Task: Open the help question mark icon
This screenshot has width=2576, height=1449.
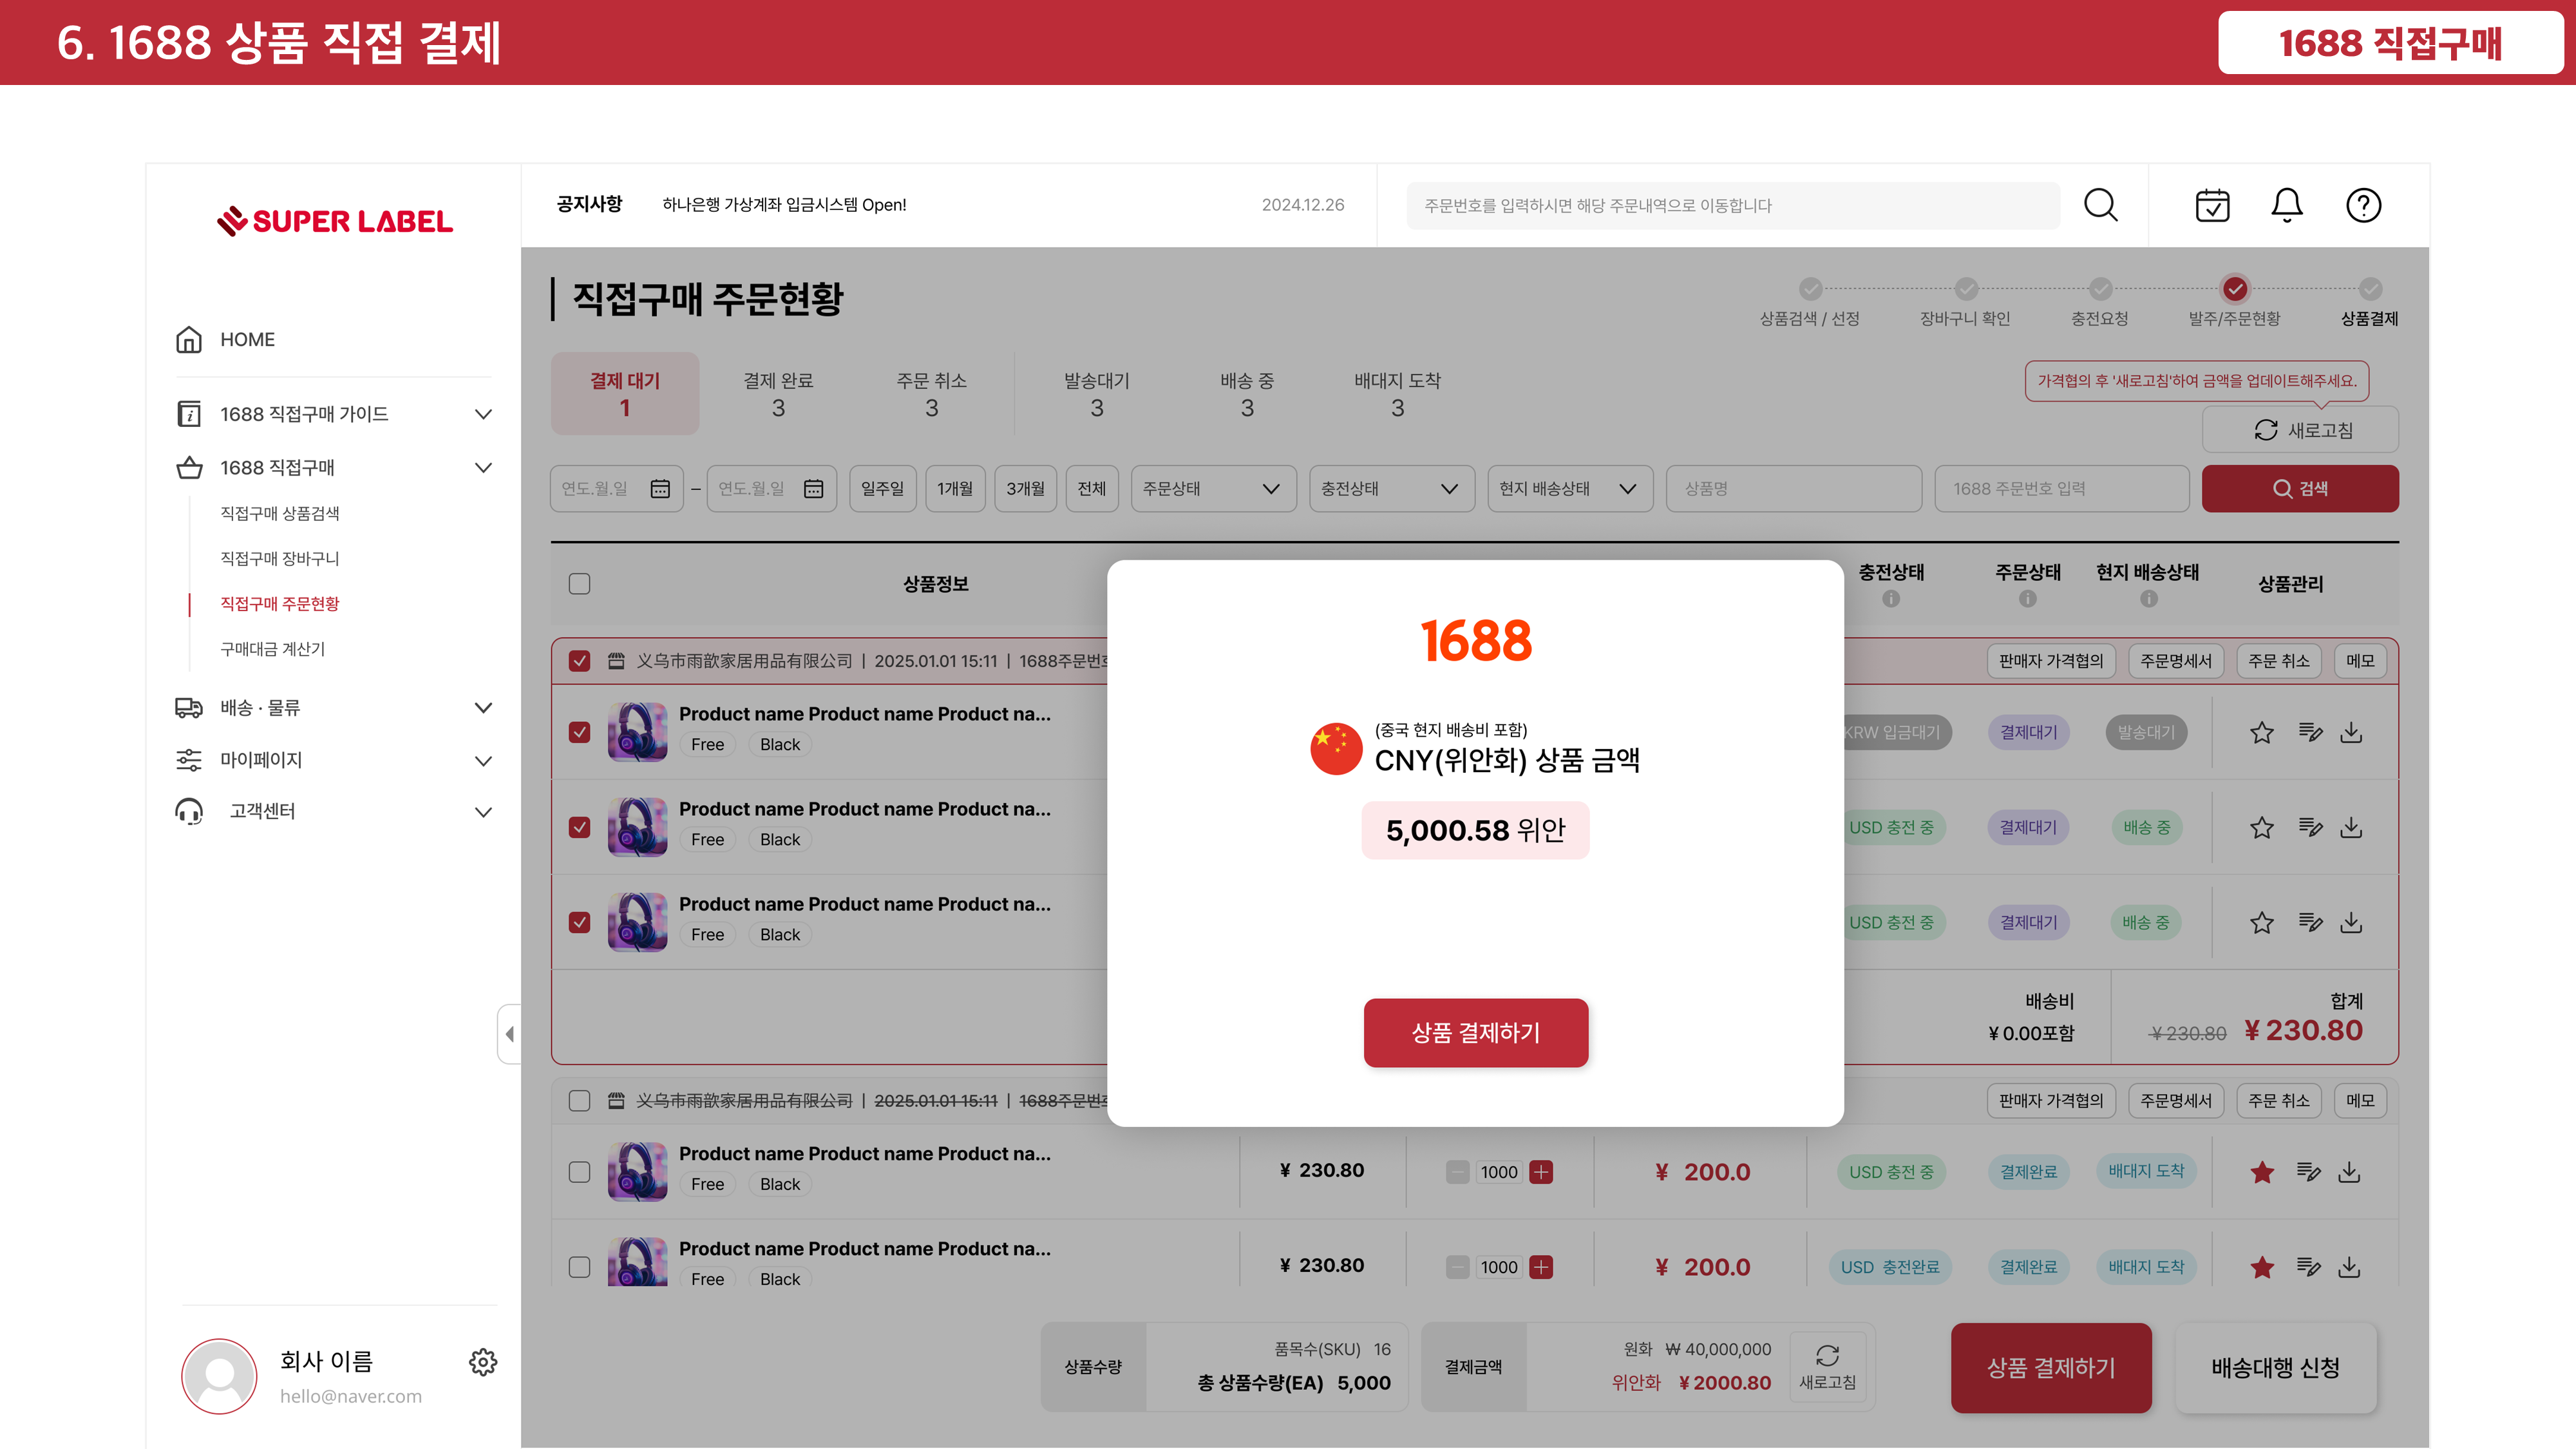Action: pos(2363,205)
